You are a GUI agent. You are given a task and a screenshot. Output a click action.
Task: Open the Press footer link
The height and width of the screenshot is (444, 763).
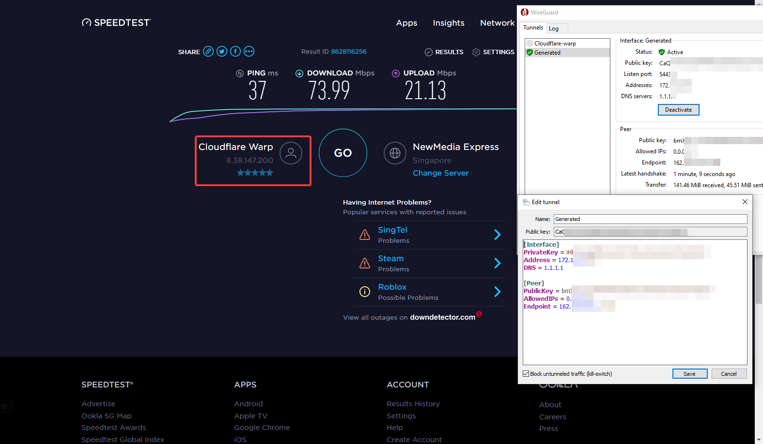tap(548, 429)
